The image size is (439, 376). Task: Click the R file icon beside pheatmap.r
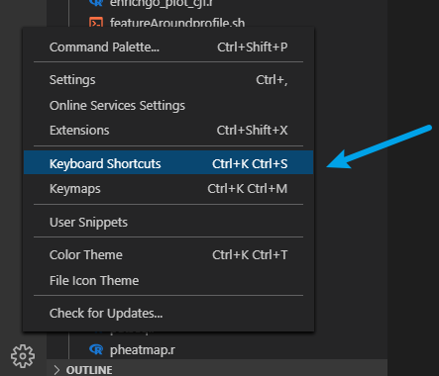(96, 349)
